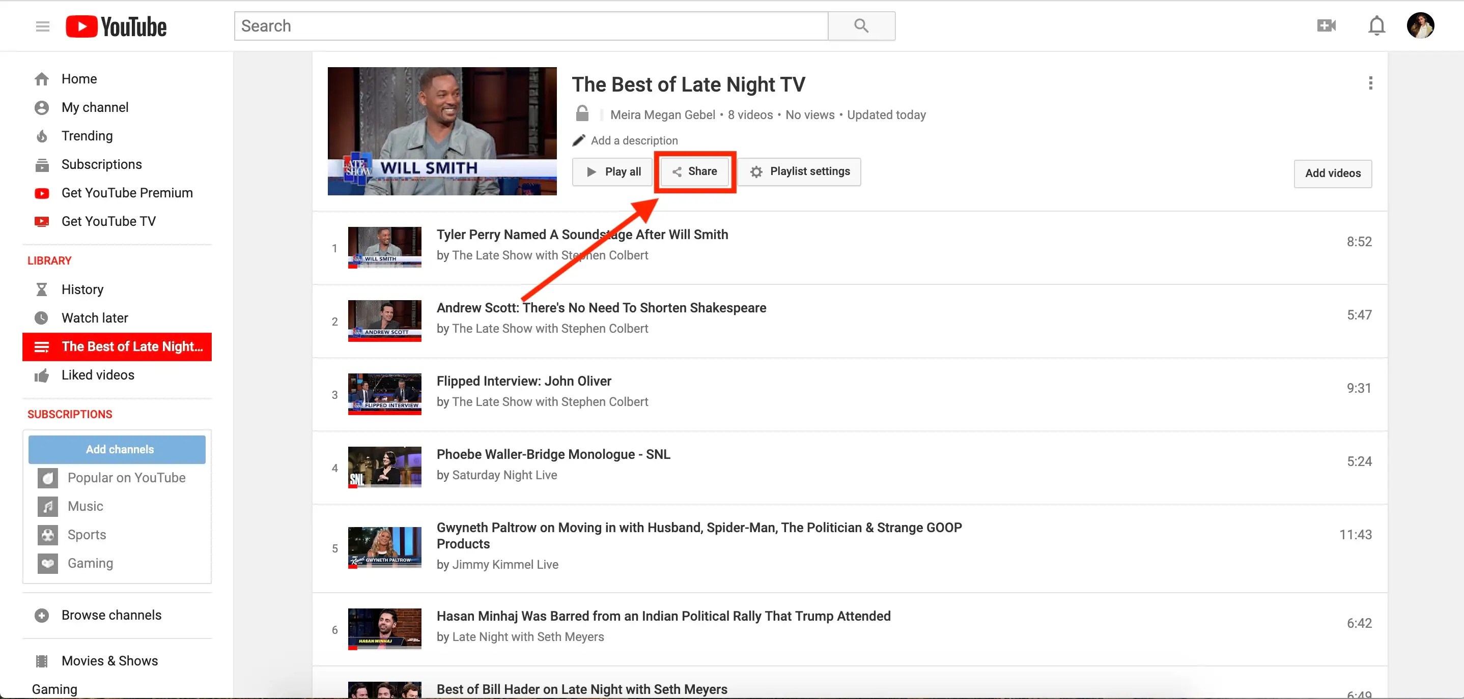The width and height of the screenshot is (1464, 699).
Task: Open the notifications bell
Action: tap(1376, 26)
